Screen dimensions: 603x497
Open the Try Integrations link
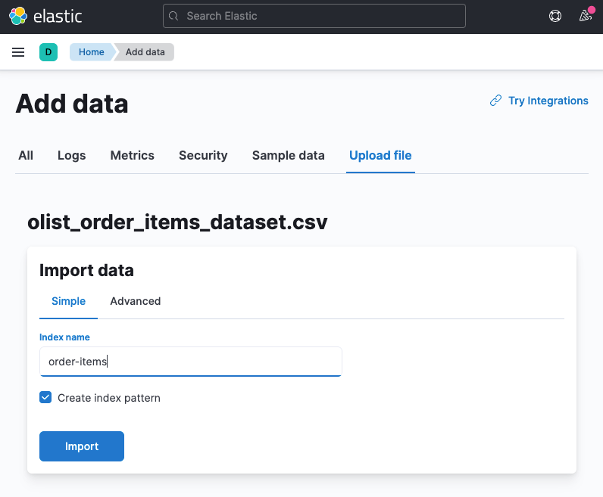(x=548, y=101)
